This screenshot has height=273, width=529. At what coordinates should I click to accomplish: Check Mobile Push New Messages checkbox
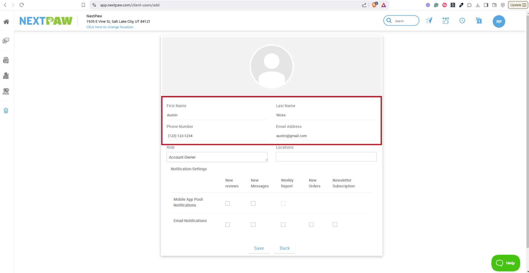point(253,204)
